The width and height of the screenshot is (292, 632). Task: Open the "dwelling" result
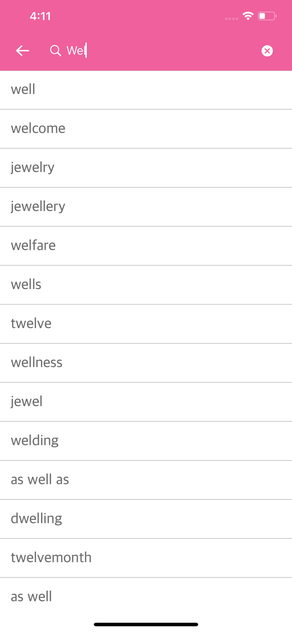pos(146,519)
